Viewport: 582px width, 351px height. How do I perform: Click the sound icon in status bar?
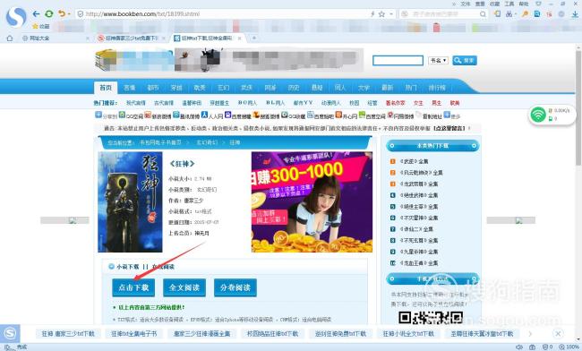coord(519,347)
